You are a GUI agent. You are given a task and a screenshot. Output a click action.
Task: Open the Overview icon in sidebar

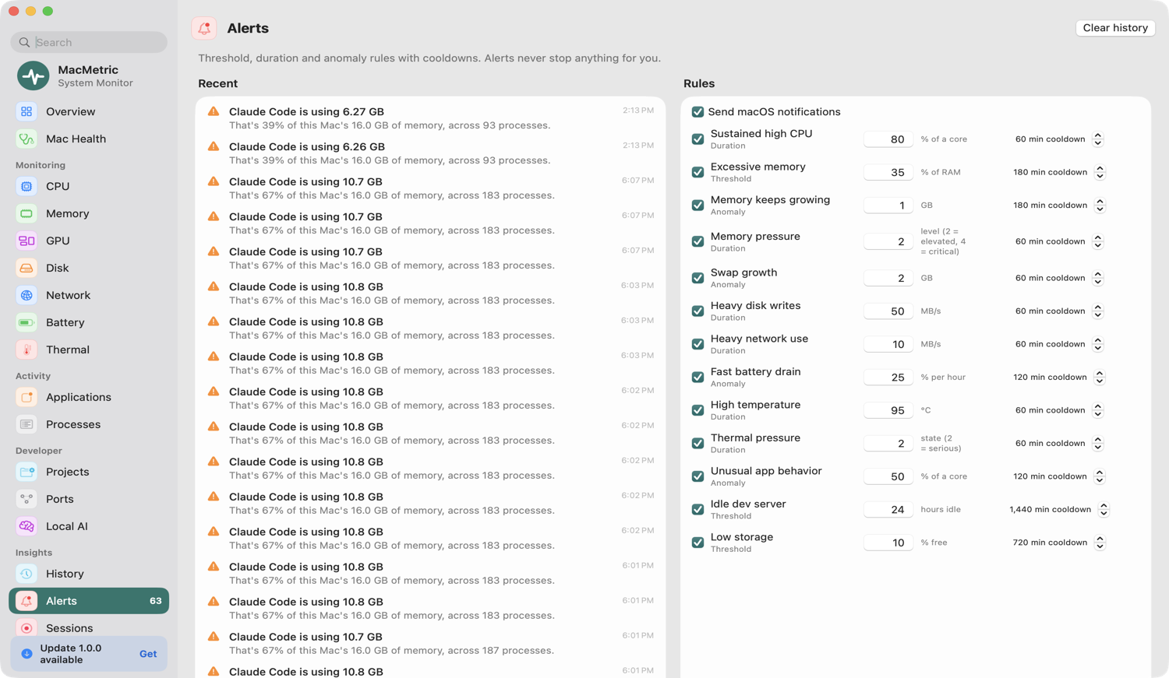click(x=26, y=111)
